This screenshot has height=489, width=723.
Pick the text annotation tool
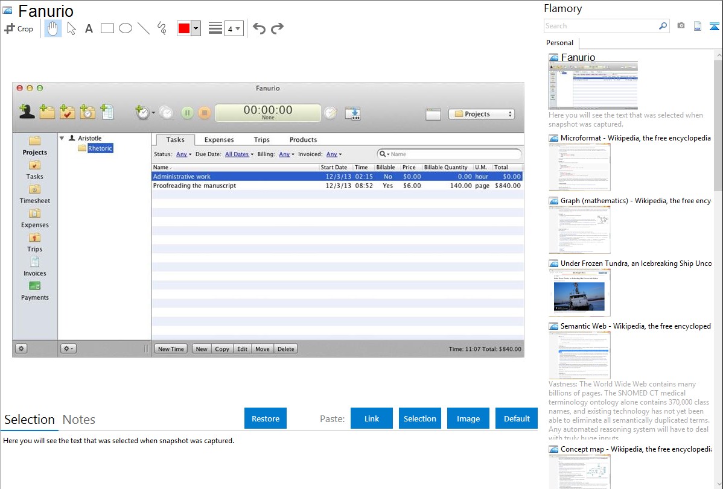pos(89,28)
